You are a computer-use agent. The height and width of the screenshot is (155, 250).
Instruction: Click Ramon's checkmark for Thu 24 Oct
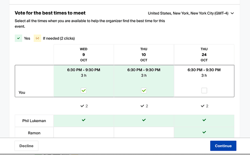204,132
